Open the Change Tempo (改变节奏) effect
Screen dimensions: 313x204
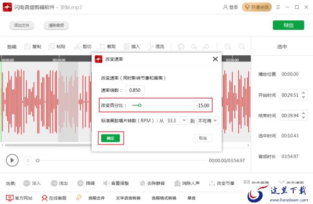coord(222,183)
